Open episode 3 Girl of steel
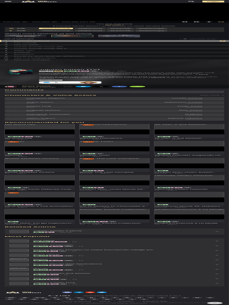Screen dimensions: 229x305 pyautogui.click(x=114, y=45)
